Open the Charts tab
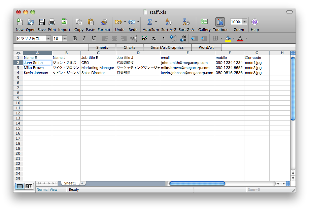This screenshot has height=211, width=309. tap(129, 47)
